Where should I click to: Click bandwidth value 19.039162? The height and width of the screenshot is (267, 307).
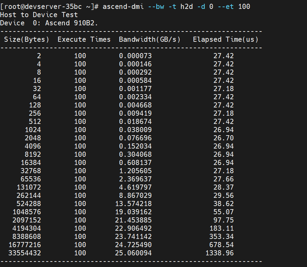tap(133, 212)
